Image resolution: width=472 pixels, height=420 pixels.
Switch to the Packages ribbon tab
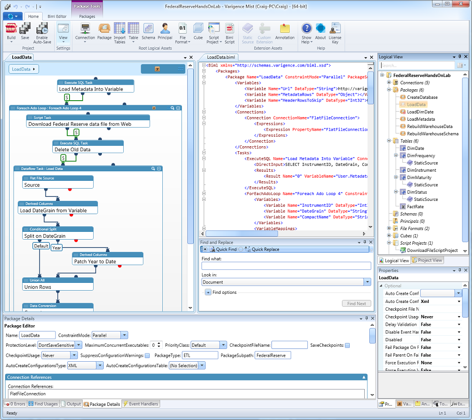87,16
